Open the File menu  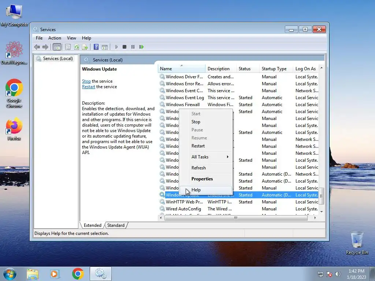pyautogui.click(x=39, y=38)
